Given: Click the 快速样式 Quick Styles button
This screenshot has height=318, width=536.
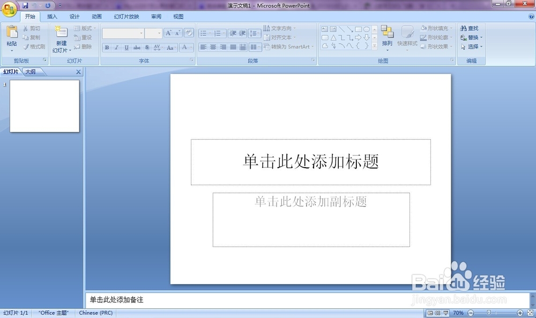Looking at the screenshot, I should click(407, 37).
